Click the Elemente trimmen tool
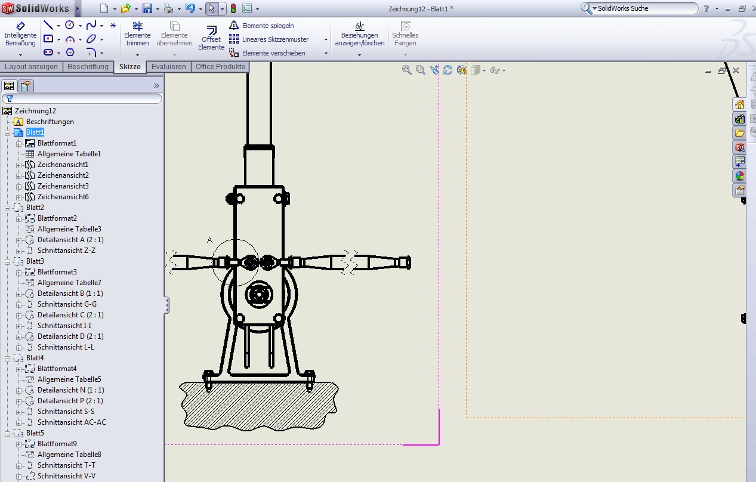Screen dimensions: 756x482 [138, 34]
